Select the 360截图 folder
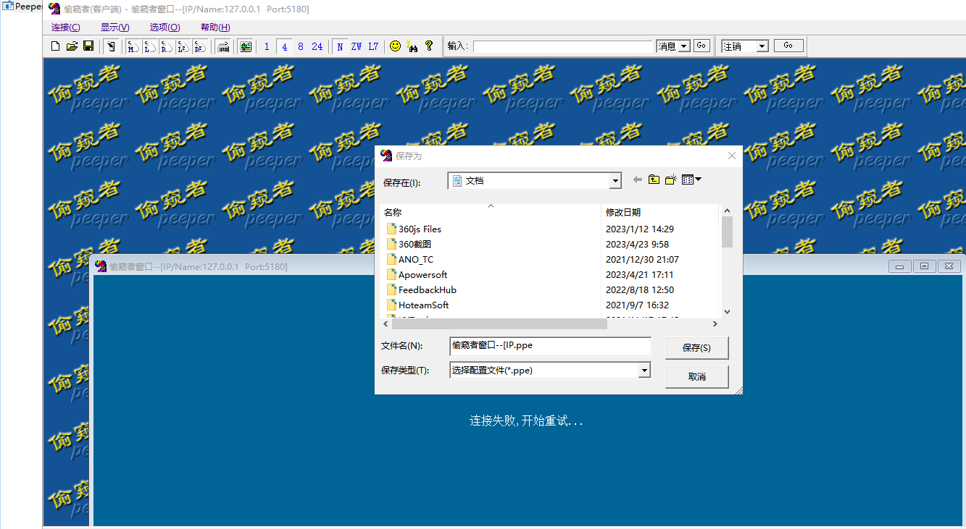Screen dimensions: 966x529 [409, 244]
